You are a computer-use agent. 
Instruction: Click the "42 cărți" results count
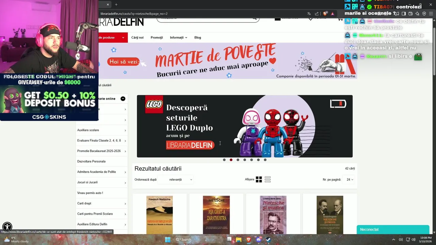point(350,168)
